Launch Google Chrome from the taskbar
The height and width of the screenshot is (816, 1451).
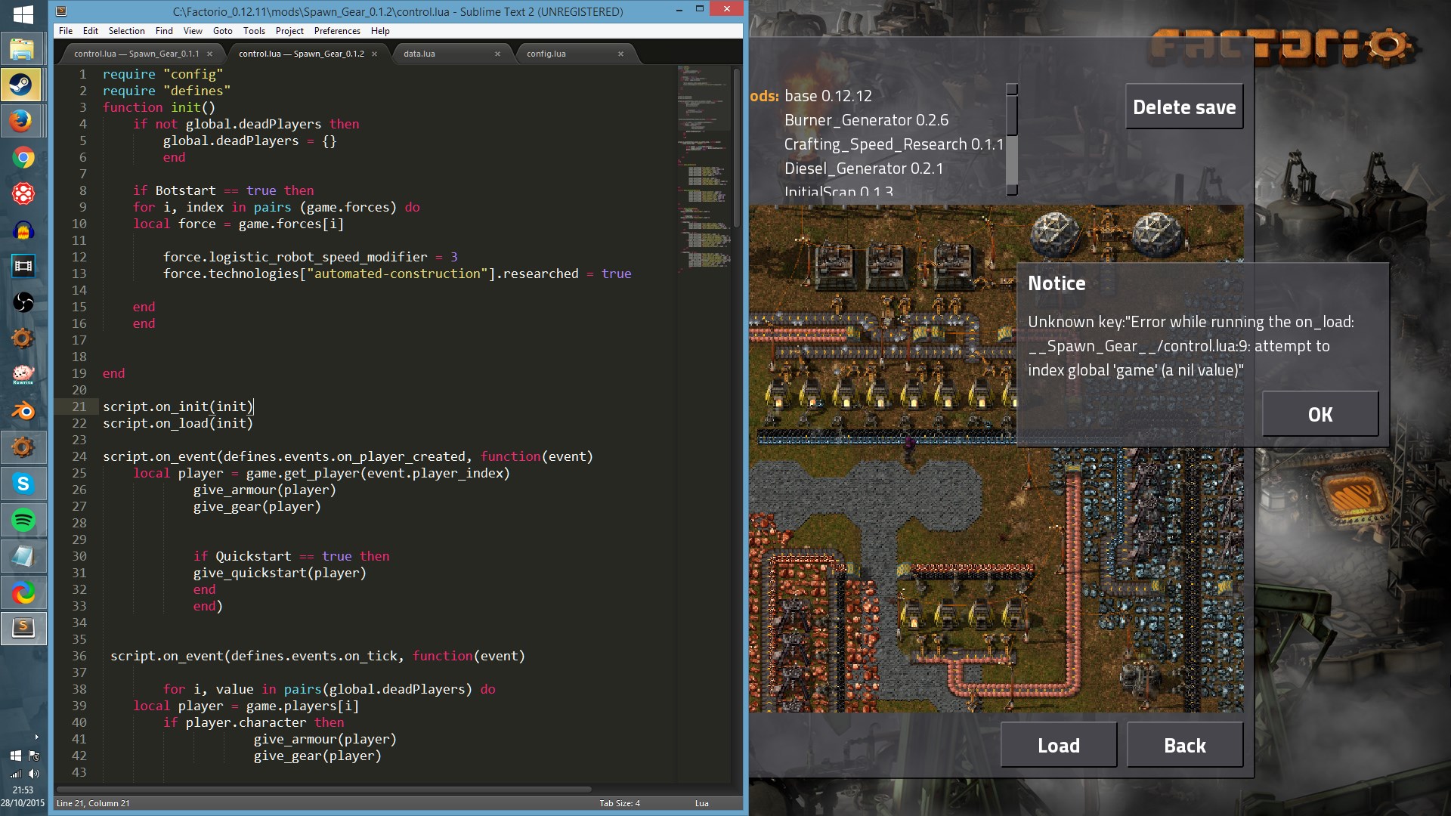click(x=23, y=157)
